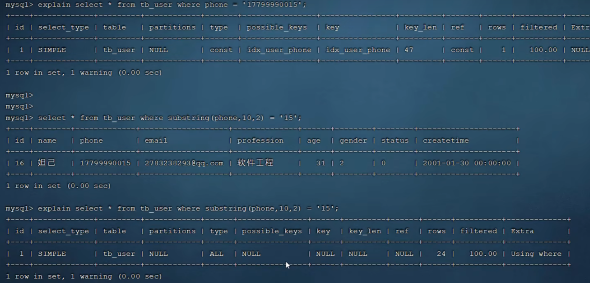
Task: Click the 'gender' column header
Action: [353, 141]
